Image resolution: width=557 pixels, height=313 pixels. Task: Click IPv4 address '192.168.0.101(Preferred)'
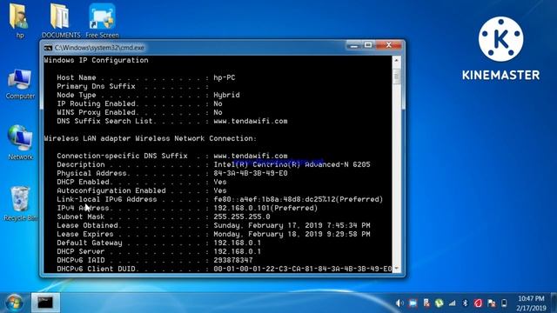tap(265, 208)
